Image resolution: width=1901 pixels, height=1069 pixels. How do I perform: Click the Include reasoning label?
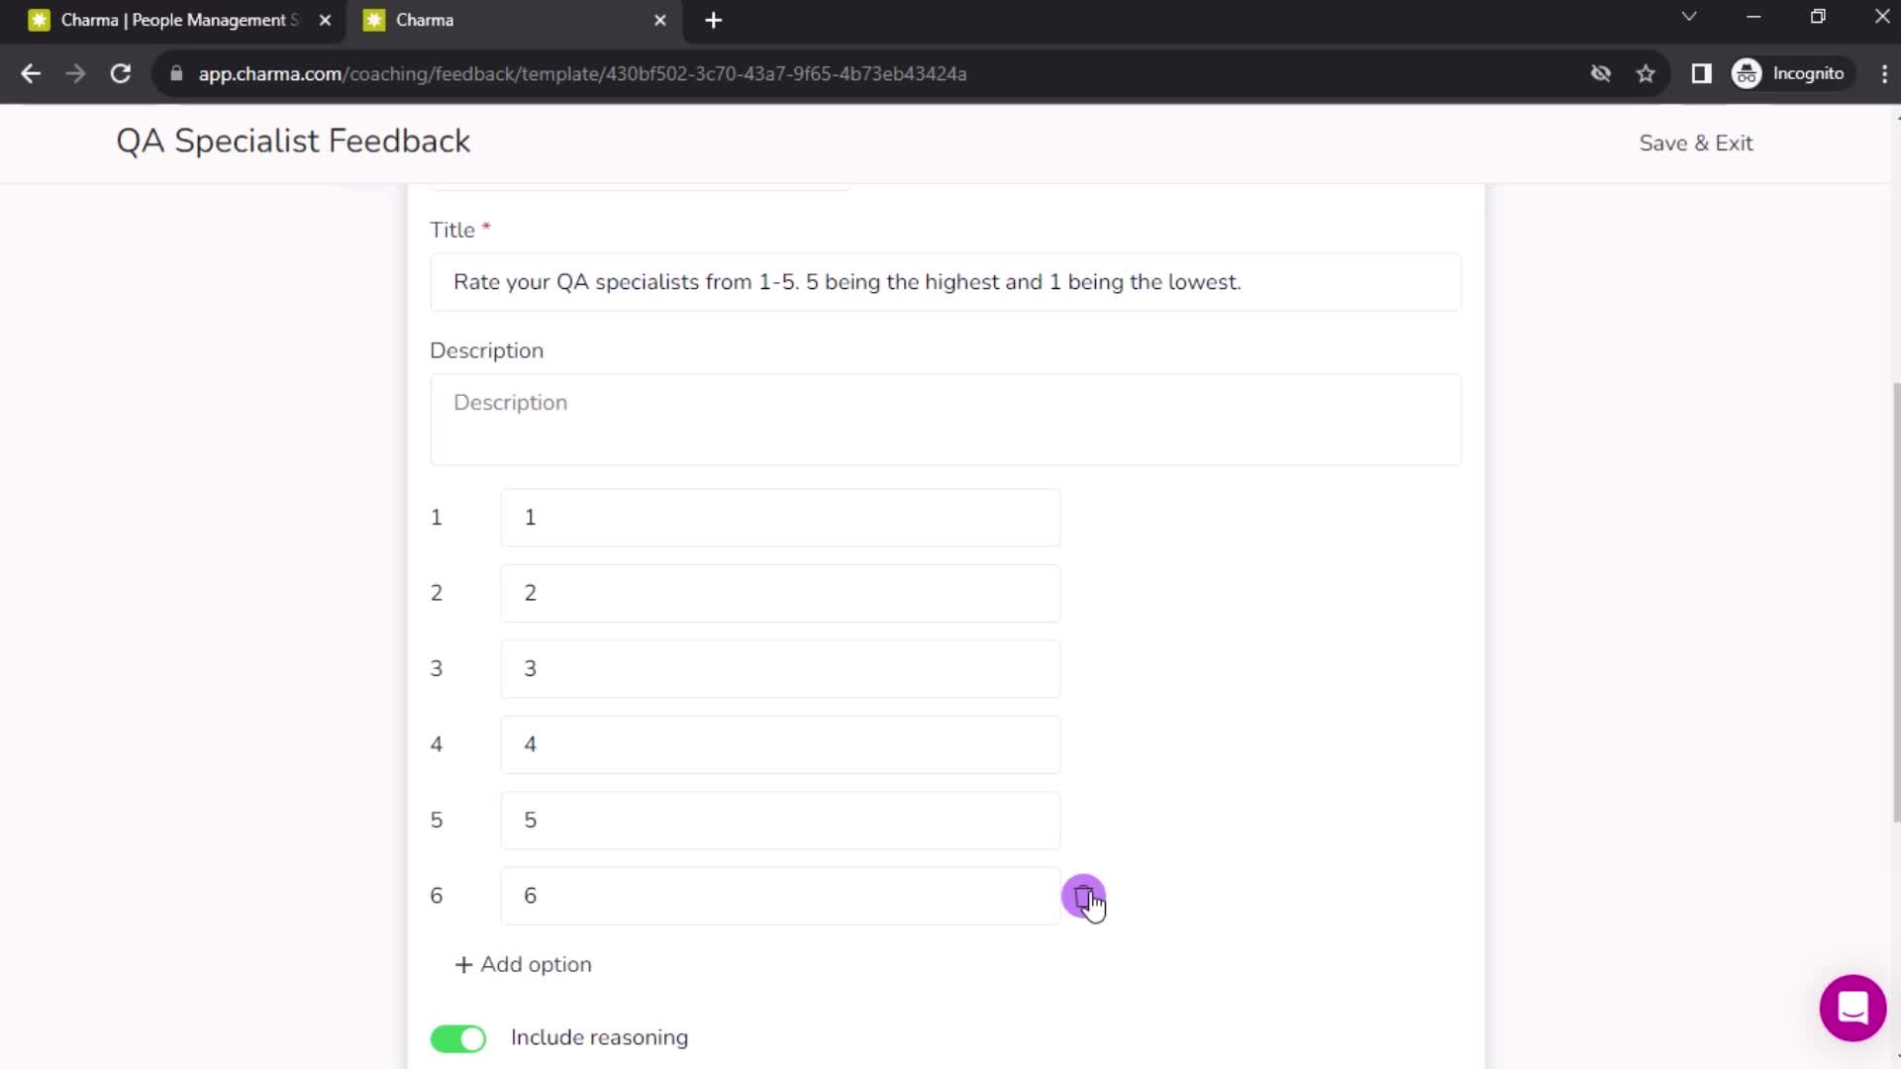coord(599,1037)
